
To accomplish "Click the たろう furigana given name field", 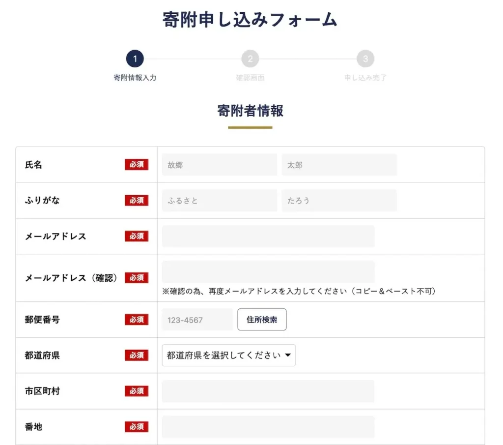I will click(339, 201).
